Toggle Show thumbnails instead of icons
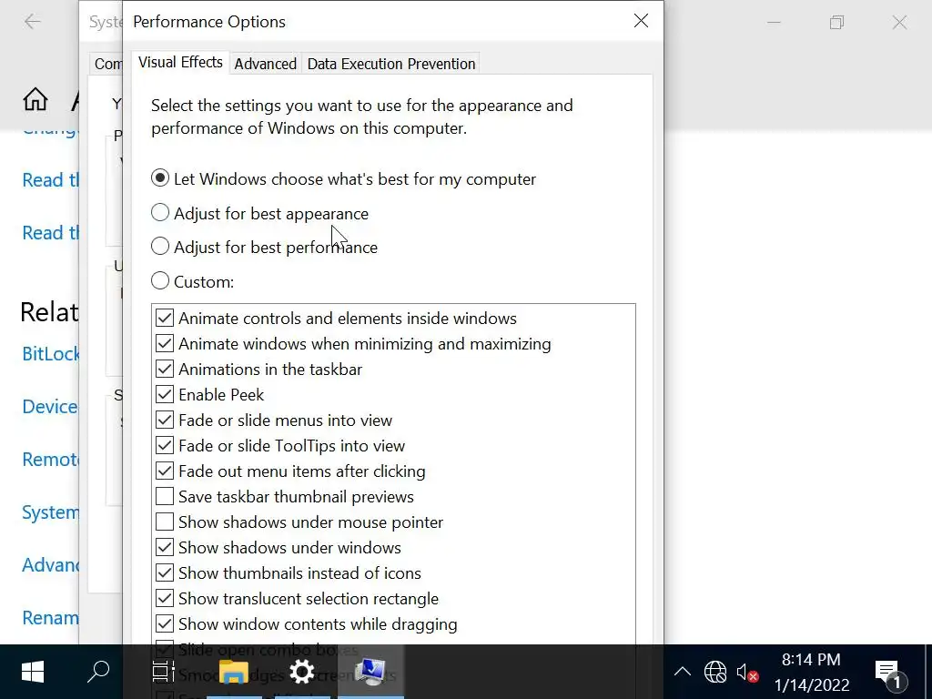The width and height of the screenshot is (932, 699). coord(289,573)
